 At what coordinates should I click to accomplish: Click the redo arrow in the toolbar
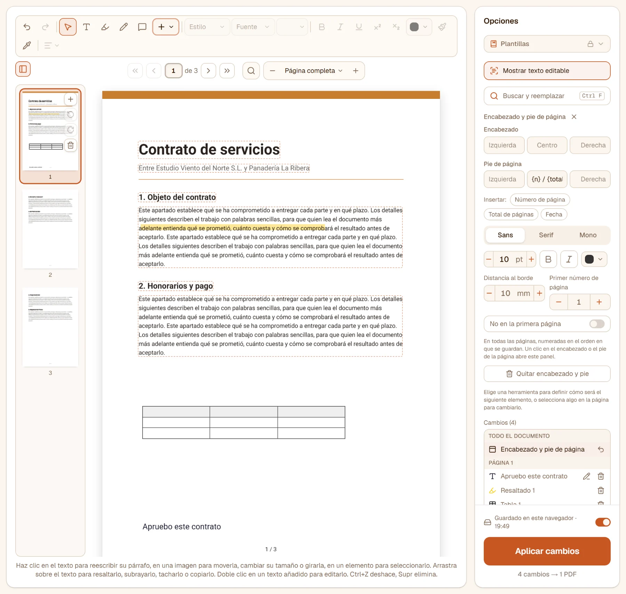coord(45,27)
